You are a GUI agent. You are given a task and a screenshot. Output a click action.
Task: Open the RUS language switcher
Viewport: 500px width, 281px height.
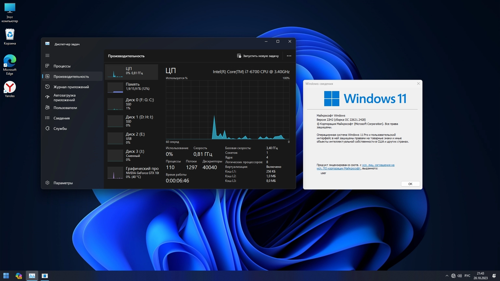coord(467,276)
